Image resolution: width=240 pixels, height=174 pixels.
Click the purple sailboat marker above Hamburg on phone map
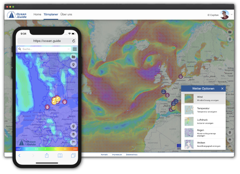[47, 107]
